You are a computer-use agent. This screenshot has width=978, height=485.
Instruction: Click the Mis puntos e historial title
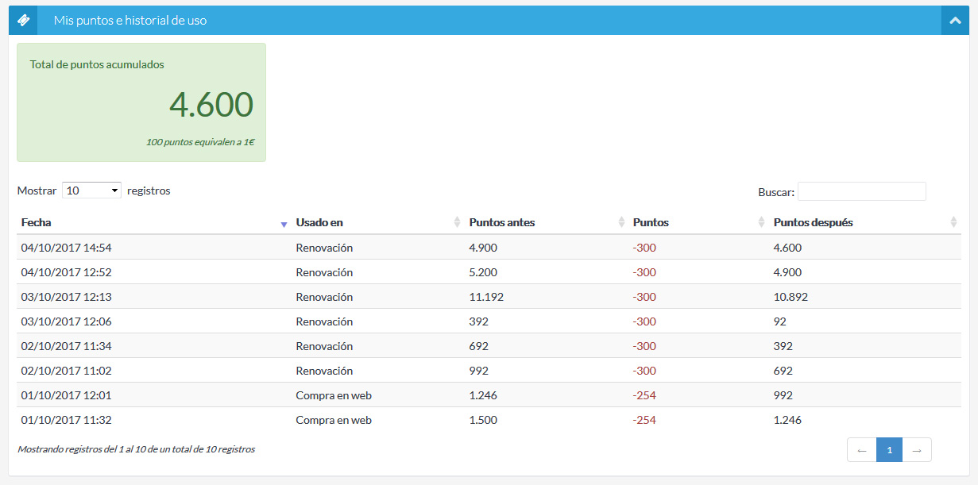tap(130, 21)
